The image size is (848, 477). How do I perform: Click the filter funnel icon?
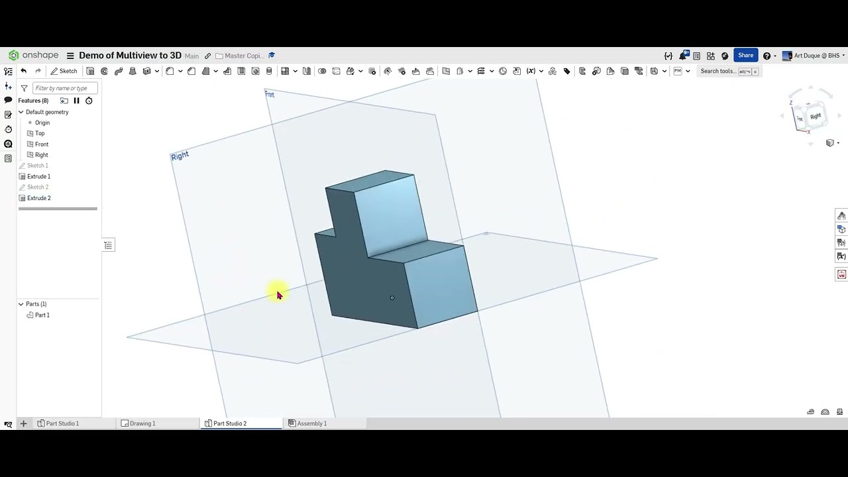pyautogui.click(x=24, y=88)
